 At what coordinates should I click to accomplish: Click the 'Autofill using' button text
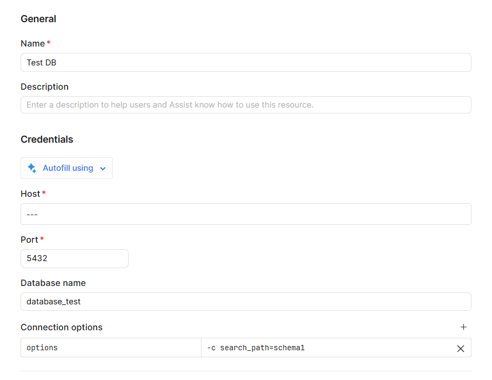click(68, 168)
